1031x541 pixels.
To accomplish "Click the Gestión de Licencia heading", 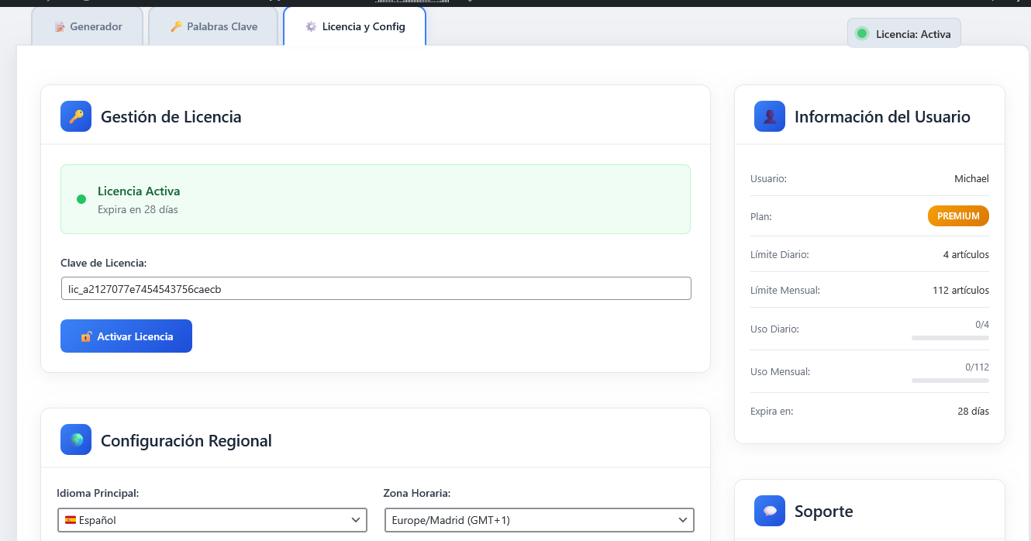I will coord(171,117).
